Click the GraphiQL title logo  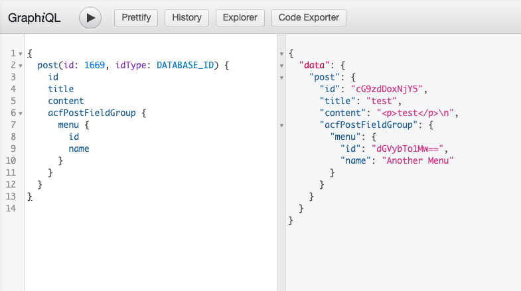pos(35,18)
